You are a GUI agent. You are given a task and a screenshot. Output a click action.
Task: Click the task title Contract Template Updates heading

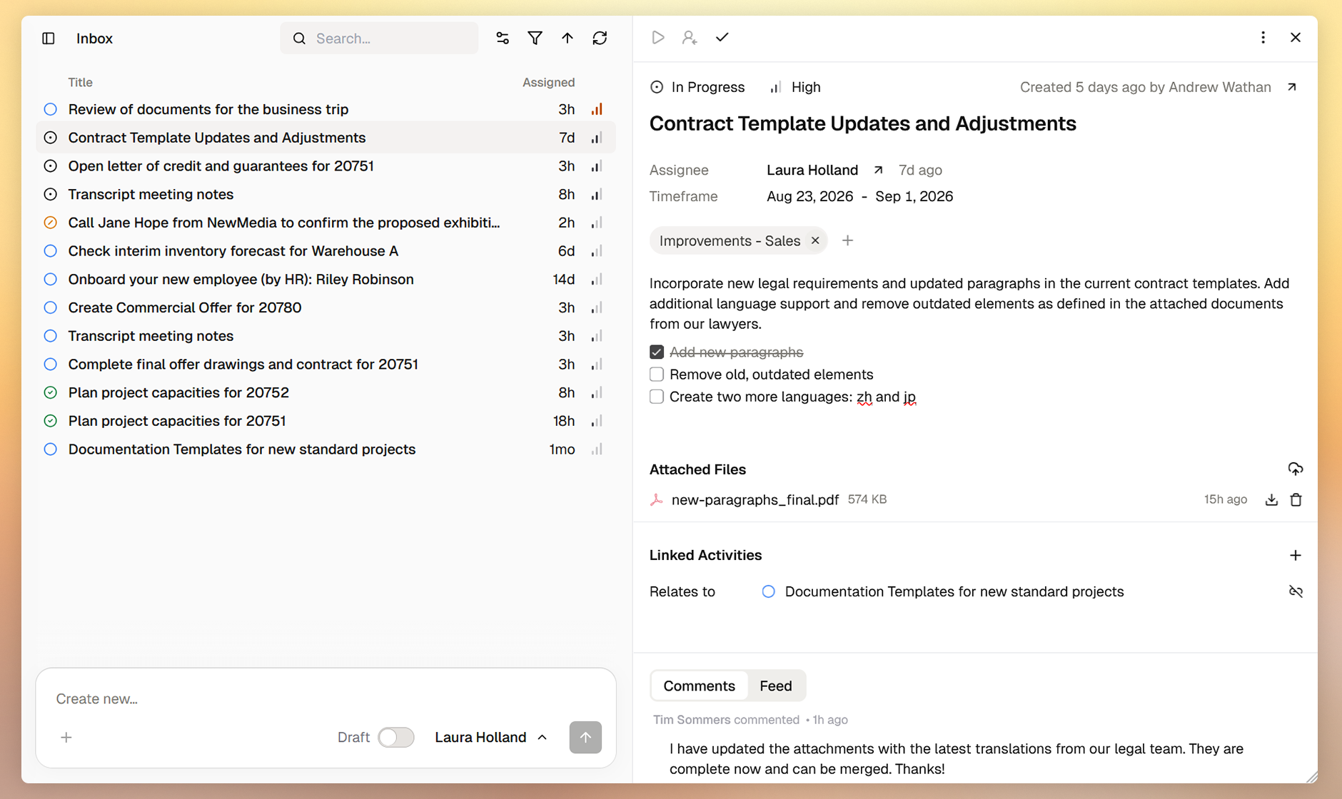[862, 123]
